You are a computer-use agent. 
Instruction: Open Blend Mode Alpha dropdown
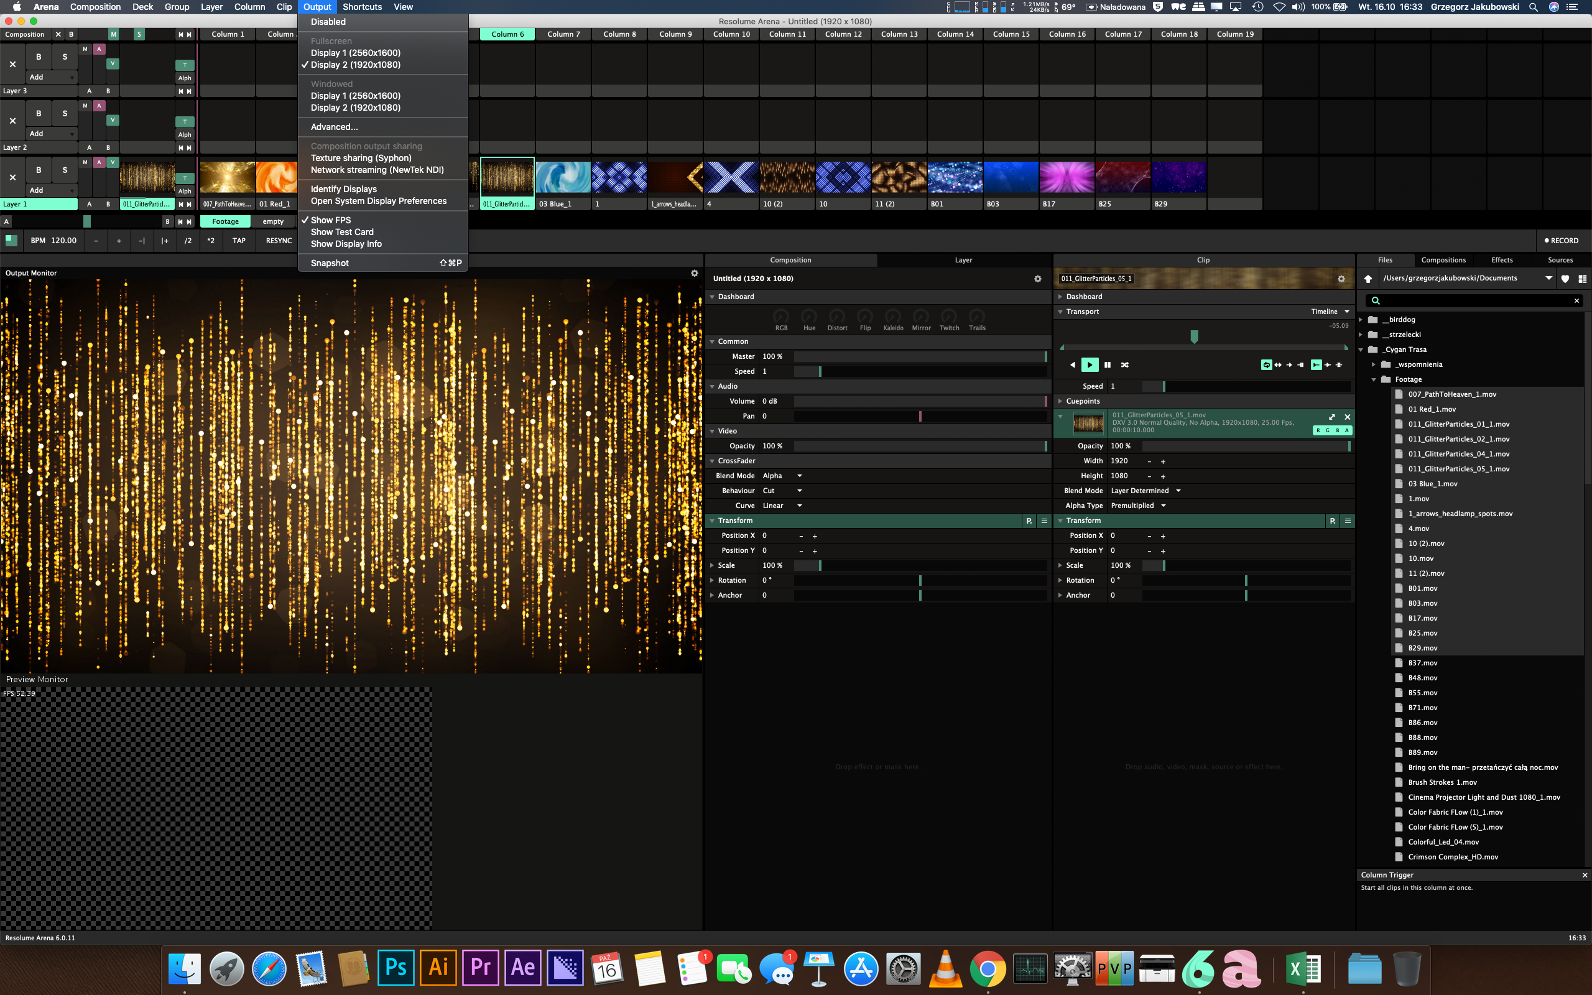(x=782, y=476)
